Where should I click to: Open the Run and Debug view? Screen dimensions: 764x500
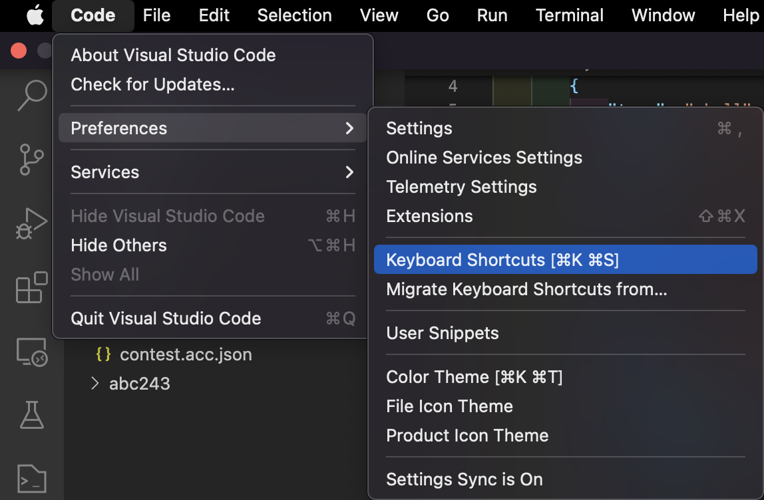[x=31, y=223]
